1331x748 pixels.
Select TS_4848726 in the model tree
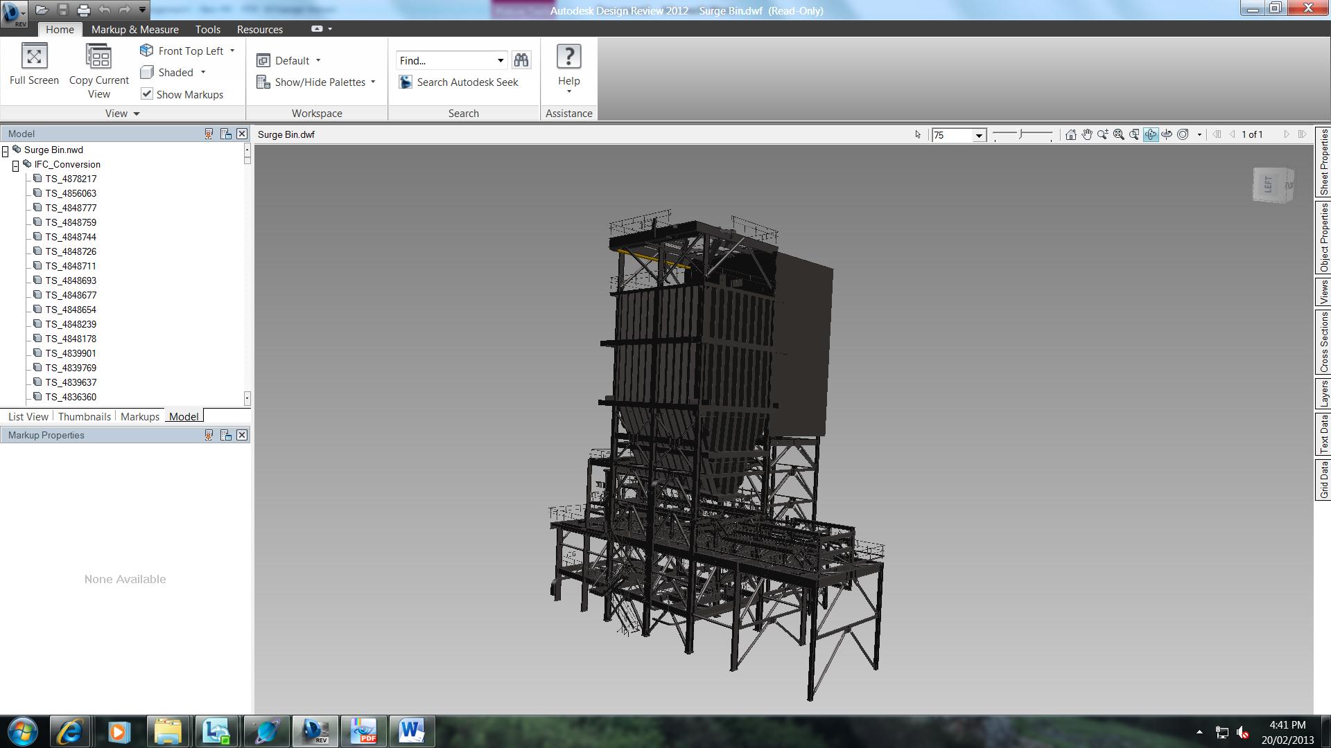71,251
